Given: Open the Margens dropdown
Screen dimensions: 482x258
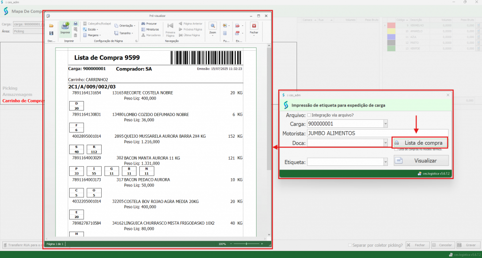Looking at the screenshot, I should (x=92, y=35).
